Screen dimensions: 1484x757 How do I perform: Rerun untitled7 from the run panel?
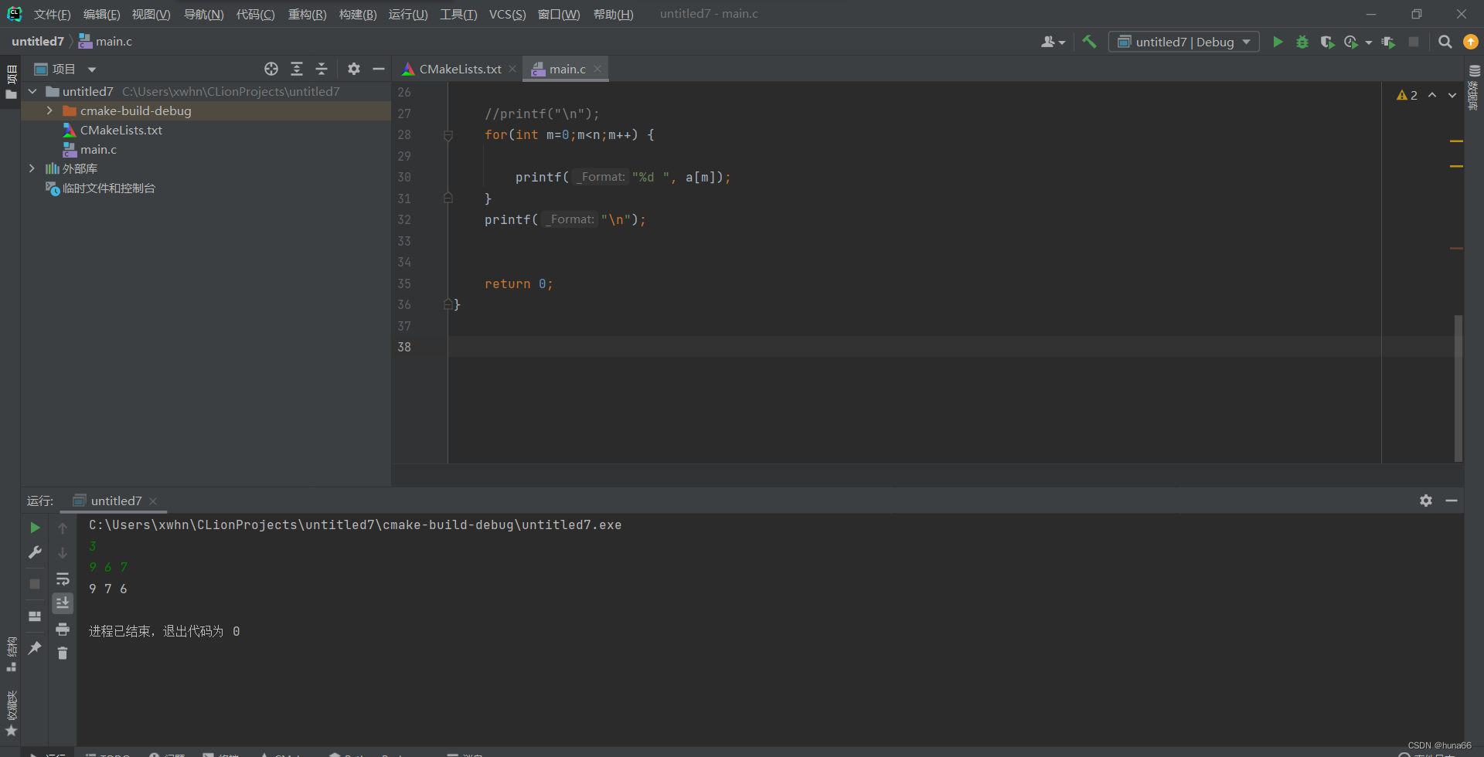point(35,528)
